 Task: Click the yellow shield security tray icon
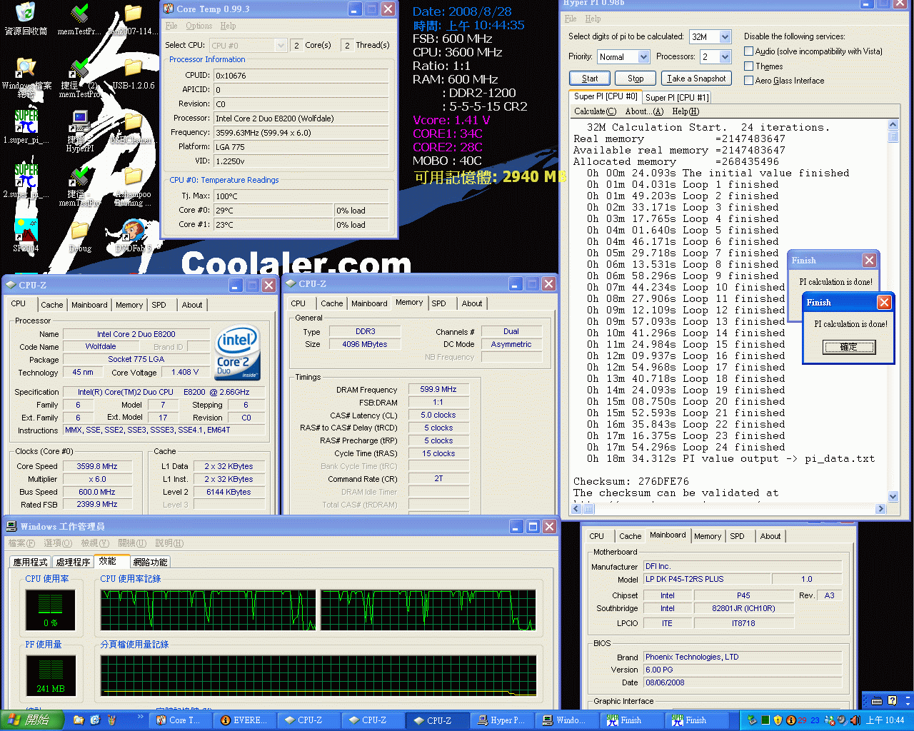pos(778,720)
